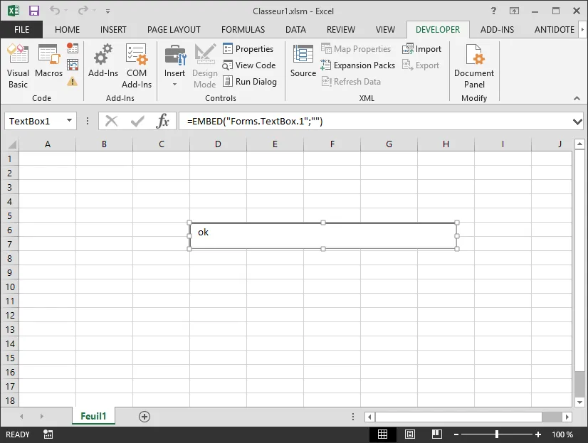Screen dimensions: 588x443
Task: Open Excel Help question mark
Action: click(493, 11)
